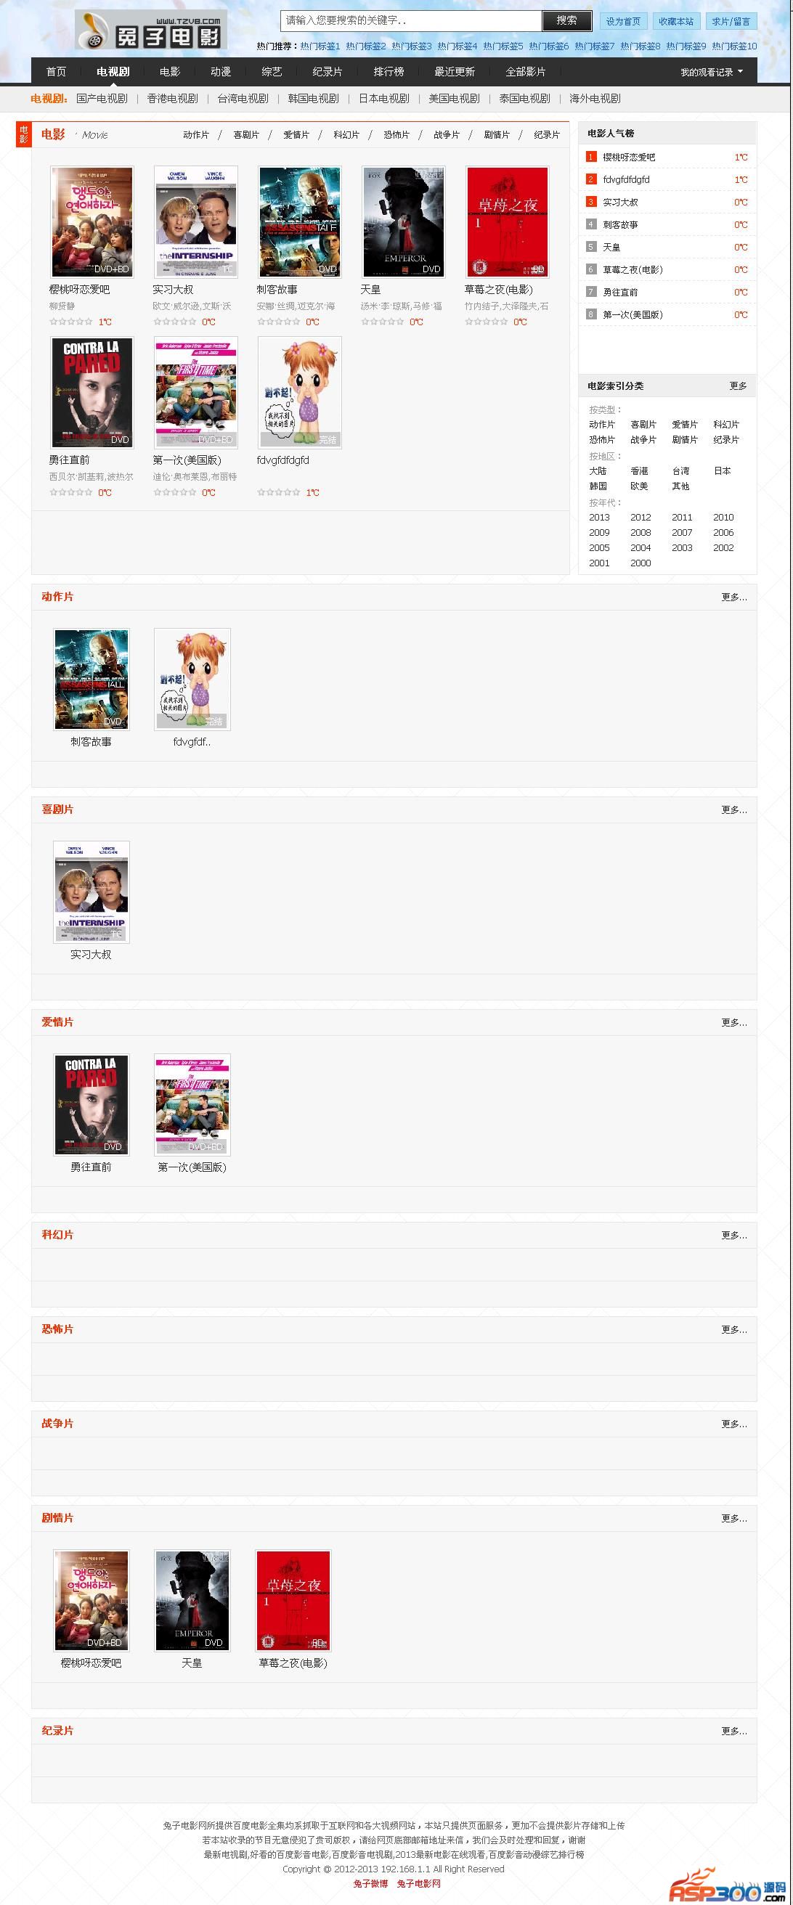The height and width of the screenshot is (1905, 793).
Task: Click the 搜索 button
Action: pos(566,21)
